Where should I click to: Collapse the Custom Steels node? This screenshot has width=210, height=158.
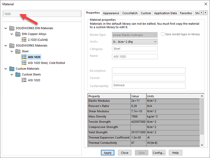(12, 74)
